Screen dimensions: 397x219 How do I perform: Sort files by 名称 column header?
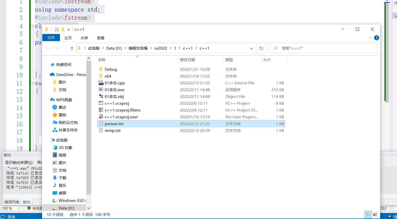tap(137, 60)
